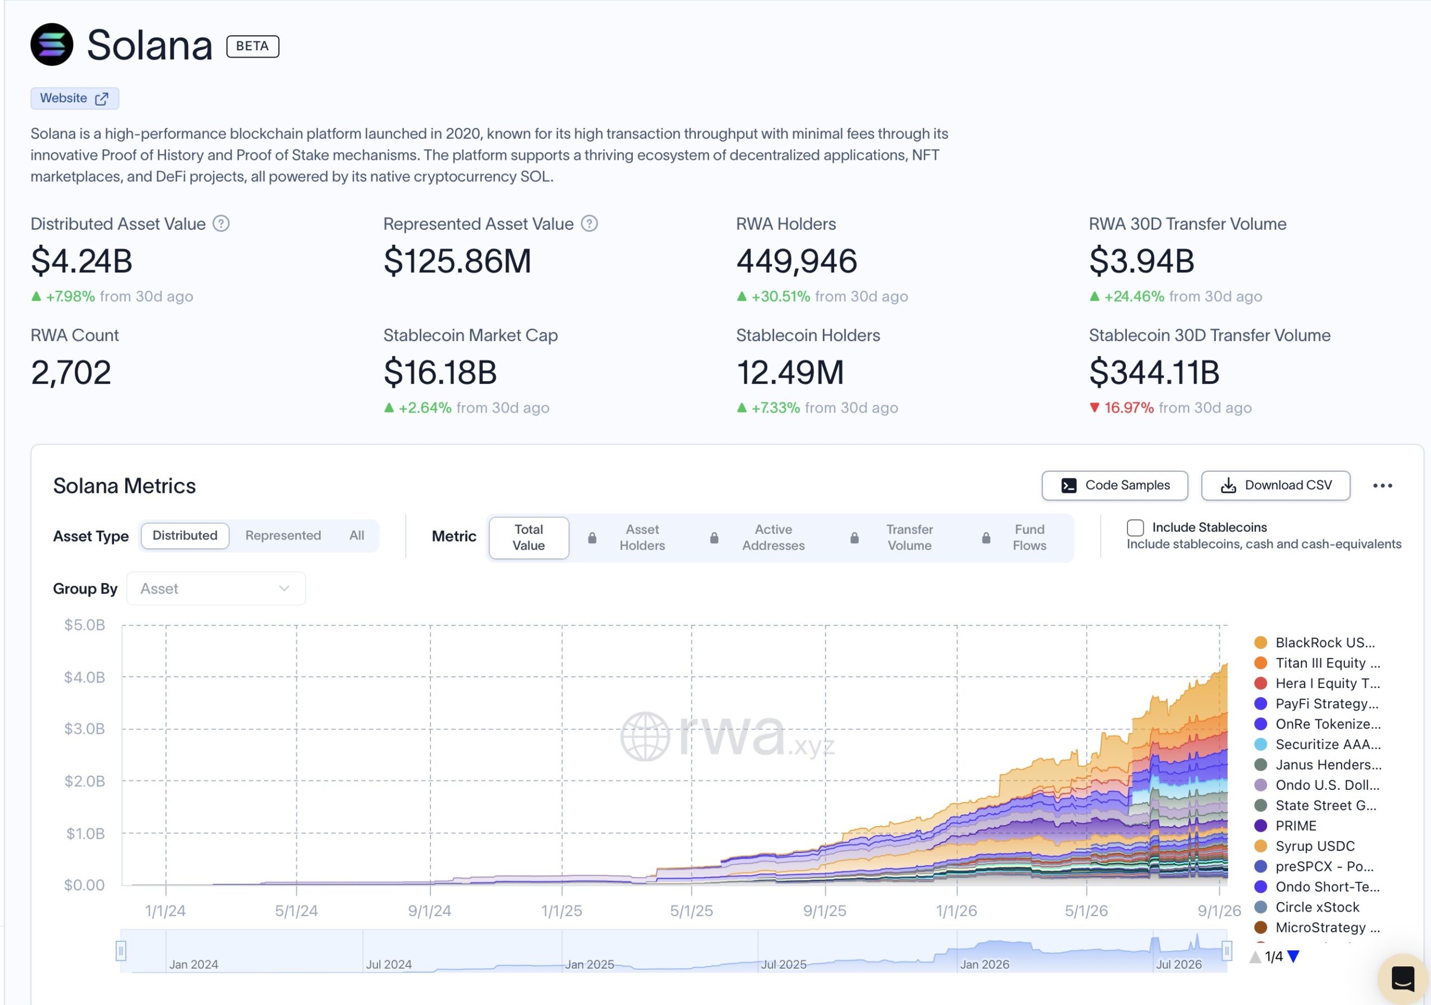Image resolution: width=1431 pixels, height=1005 pixels.
Task: Click the BETA badge
Action: pyautogui.click(x=253, y=46)
